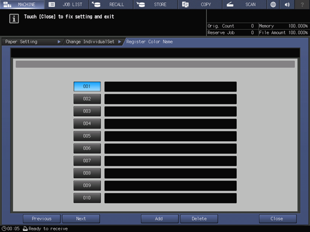Image resolution: width=310 pixels, height=232 pixels.
Task: Select color name slot 008
Action: click(87, 173)
